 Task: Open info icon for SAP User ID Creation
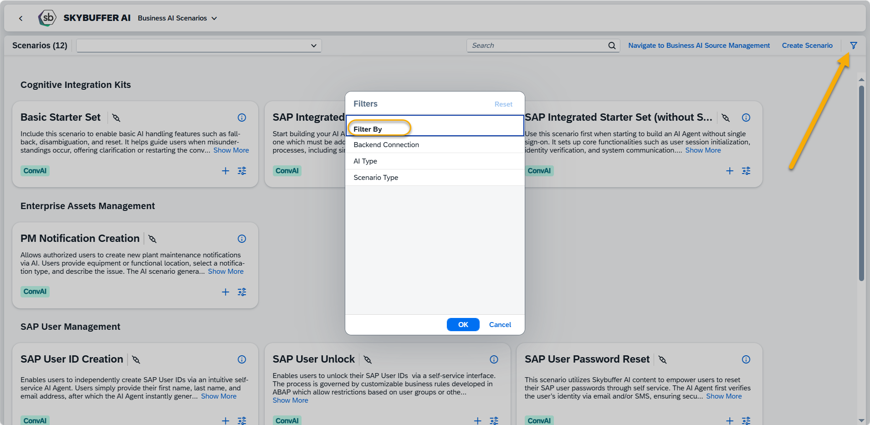point(242,359)
